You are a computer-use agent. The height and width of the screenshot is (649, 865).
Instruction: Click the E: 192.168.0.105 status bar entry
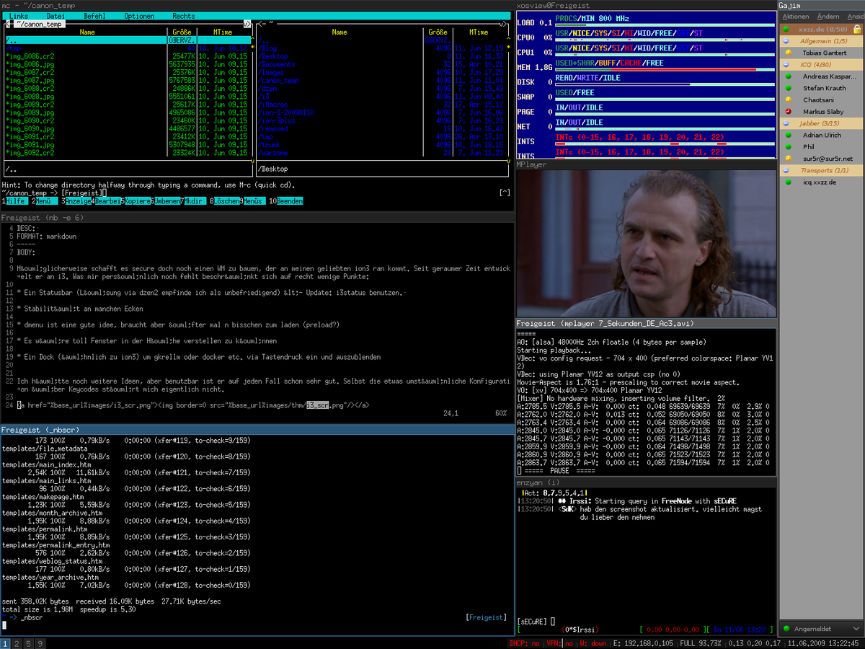(x=642, y=643)
